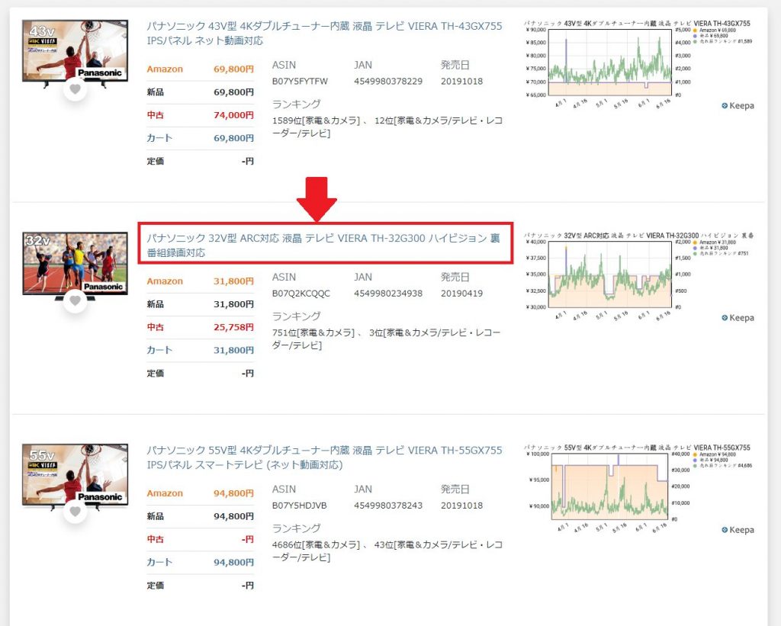The height and width of the screenshot is (626, 781).
Task: Select JAN code 4549980378243
Action: click(388, 506)
